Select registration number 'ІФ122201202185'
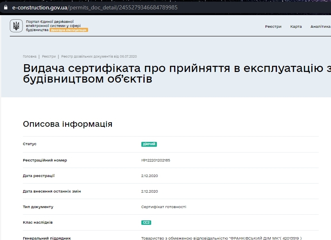 (x=156, y=160)
